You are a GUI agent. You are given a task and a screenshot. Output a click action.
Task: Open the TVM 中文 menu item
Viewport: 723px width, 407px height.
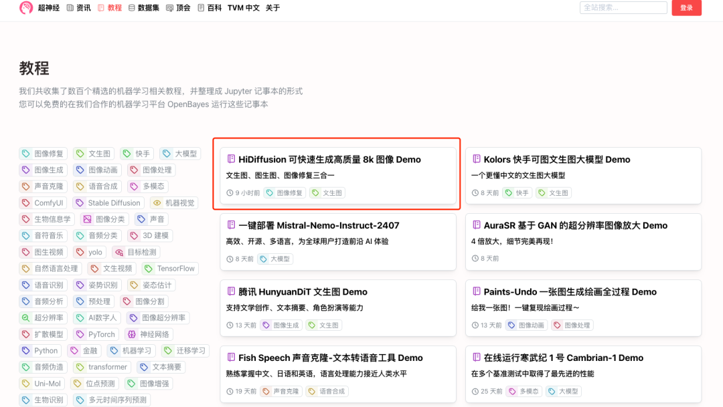pos(242,7)
